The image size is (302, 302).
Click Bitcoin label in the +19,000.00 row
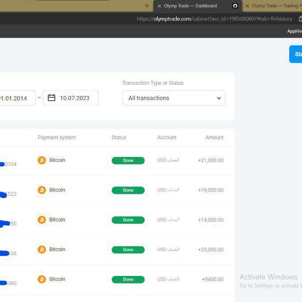pyautogui.click(x=57, y=190)
